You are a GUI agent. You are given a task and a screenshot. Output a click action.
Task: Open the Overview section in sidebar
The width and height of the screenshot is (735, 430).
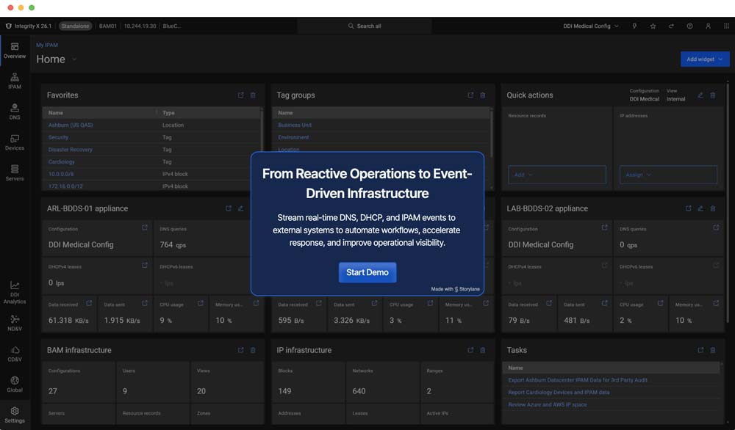15,51
